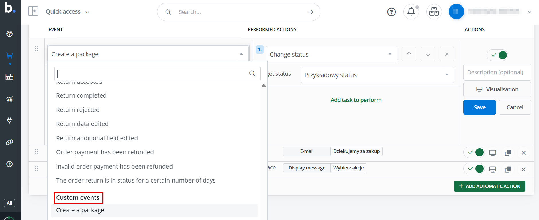
Task: Disable the Display message row toggle
Action: point(474,169)
